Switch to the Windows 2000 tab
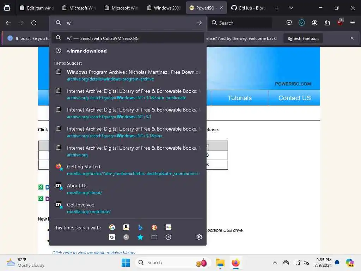361x271 pixels. [164, 8]
